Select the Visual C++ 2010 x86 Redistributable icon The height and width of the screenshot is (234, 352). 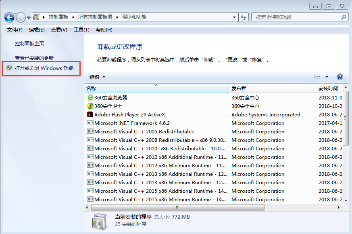pos(90,148)
